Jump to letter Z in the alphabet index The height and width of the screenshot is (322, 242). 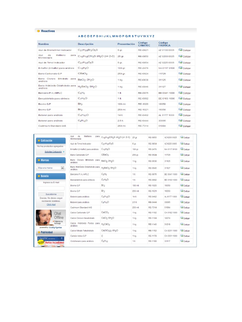tap(153, 36)
